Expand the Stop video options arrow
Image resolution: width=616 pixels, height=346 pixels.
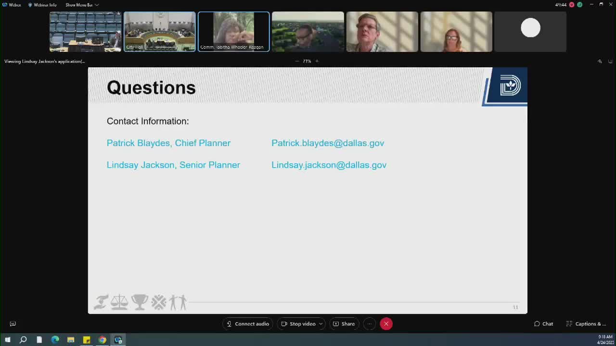coord(321,324)
